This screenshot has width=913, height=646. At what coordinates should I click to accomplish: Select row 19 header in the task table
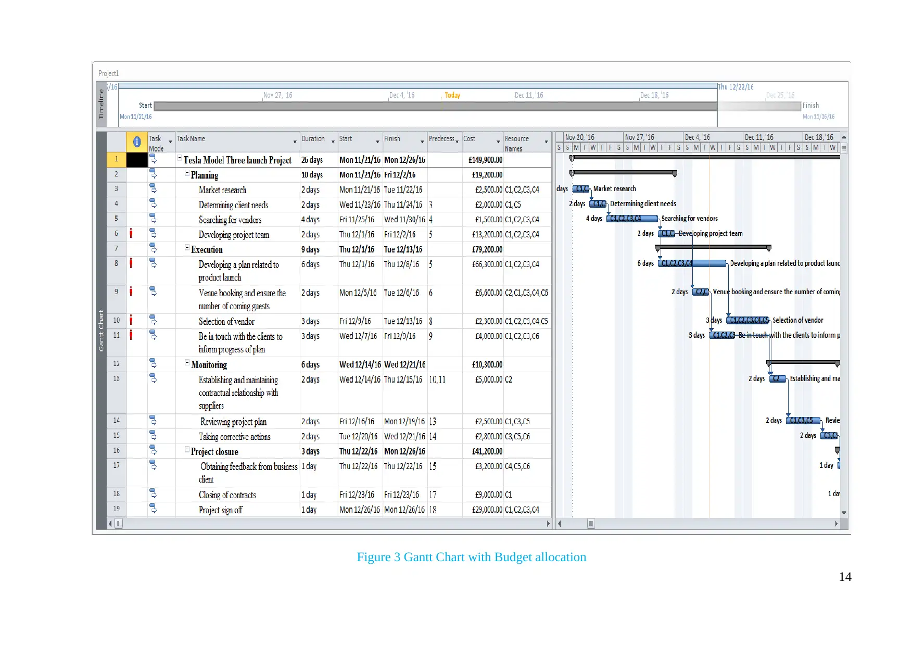pyautogui.click(x=116, y=509)
